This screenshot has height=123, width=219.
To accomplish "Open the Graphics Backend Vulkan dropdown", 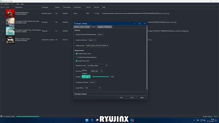I will [x=92, y=40].
